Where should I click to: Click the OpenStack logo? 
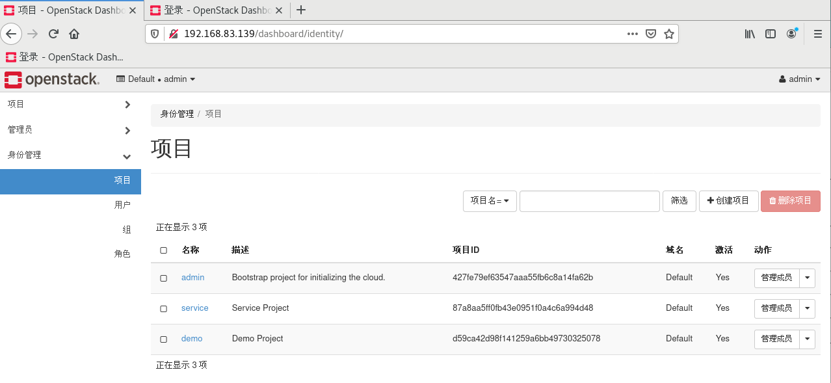(x=52, y=79)
